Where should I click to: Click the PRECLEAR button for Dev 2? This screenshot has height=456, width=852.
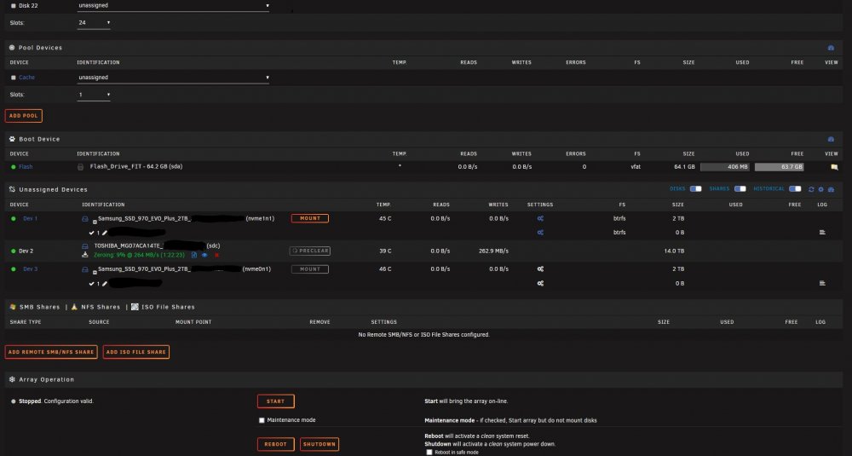point(310,251)
